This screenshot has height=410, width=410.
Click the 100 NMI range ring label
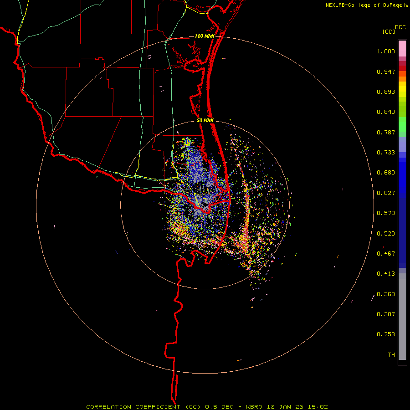pyautogui.click(x=205, y=36)
